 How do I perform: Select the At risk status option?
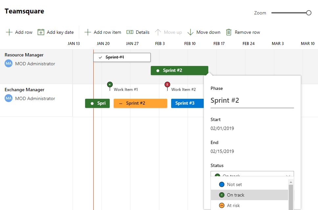(233, 205)
